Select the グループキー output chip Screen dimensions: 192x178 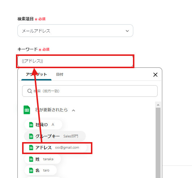click(x=55, y=136)
